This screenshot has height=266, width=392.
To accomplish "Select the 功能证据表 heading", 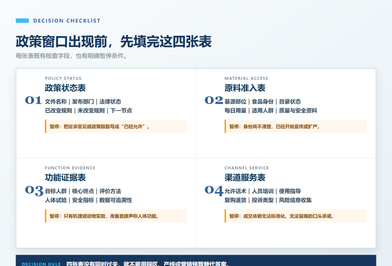I will pos(65,178).
